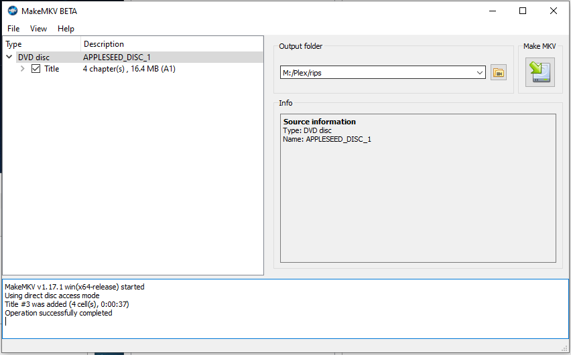Open the View menu
Viewport: 571px width, 355px height.
point(38,29)
